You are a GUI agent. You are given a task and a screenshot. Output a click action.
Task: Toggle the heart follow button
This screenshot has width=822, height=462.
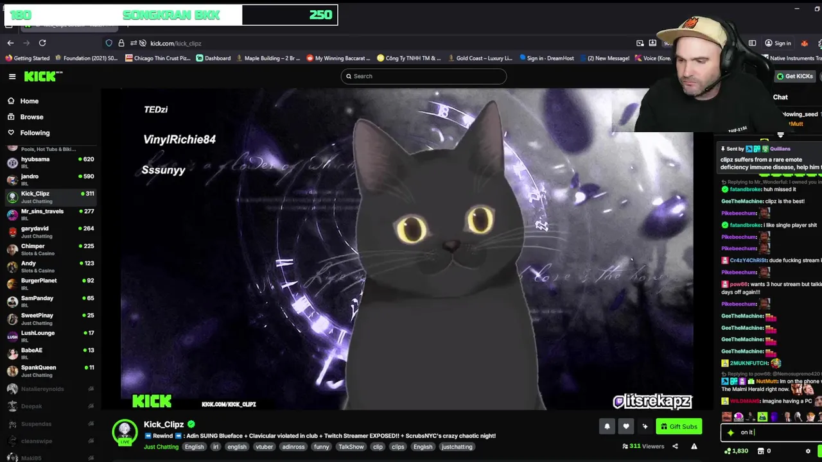626,426
